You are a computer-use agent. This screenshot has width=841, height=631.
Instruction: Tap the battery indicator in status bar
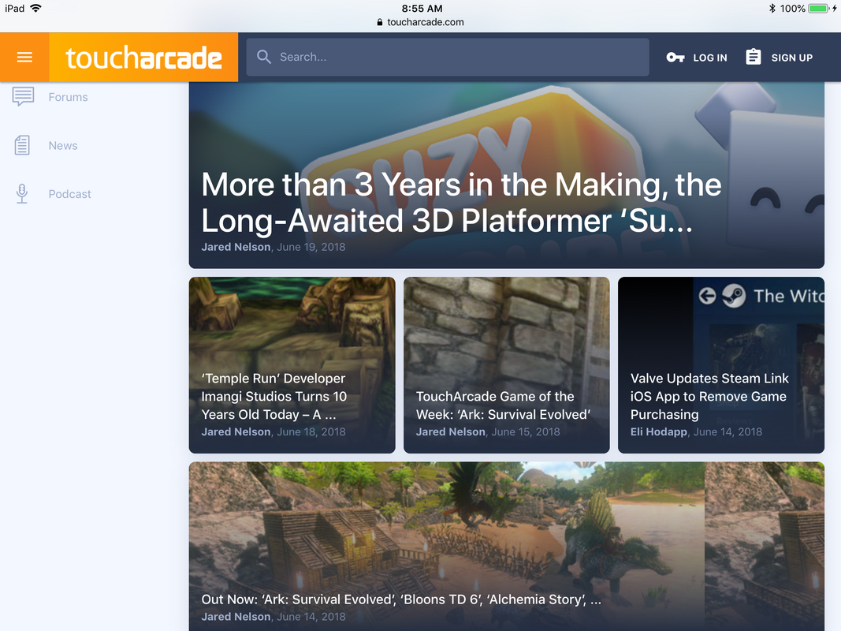click(819, 9)
